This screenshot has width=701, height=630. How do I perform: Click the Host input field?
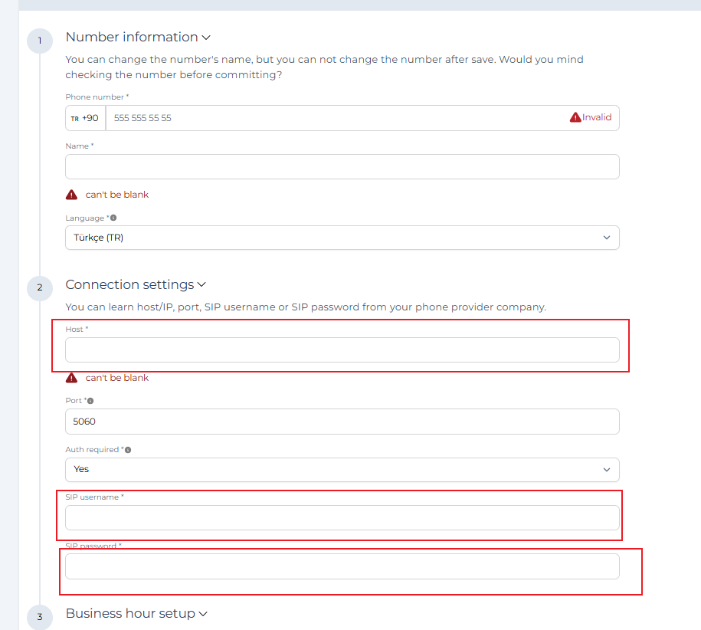pos(342,350)
